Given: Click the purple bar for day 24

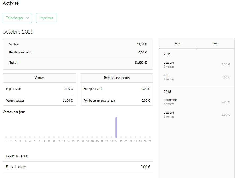Looking at the screenshot, I should (x=116, y=127).
